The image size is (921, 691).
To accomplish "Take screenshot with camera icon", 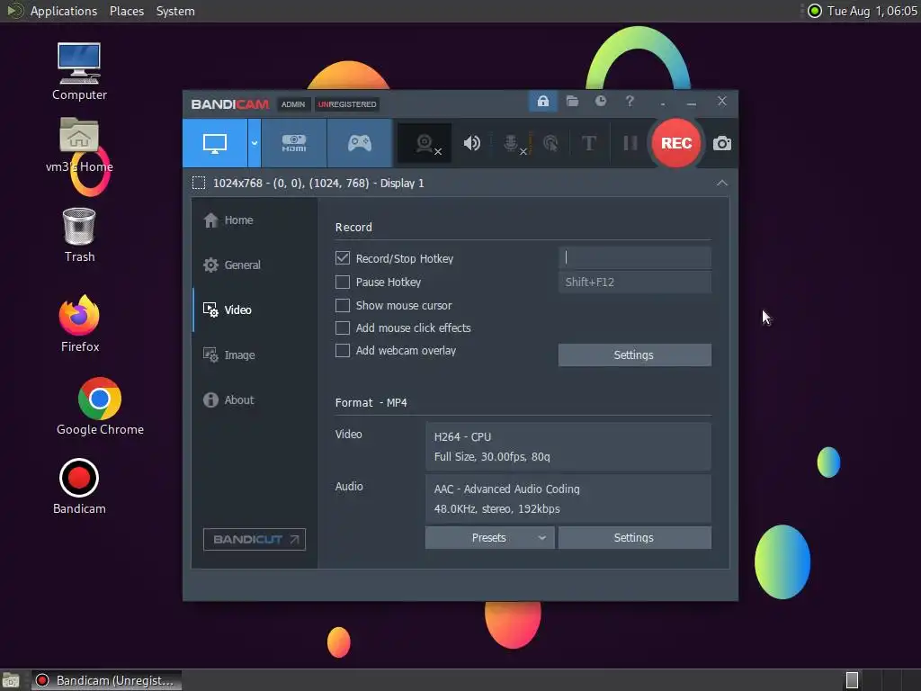I will (x=722, y=143).
